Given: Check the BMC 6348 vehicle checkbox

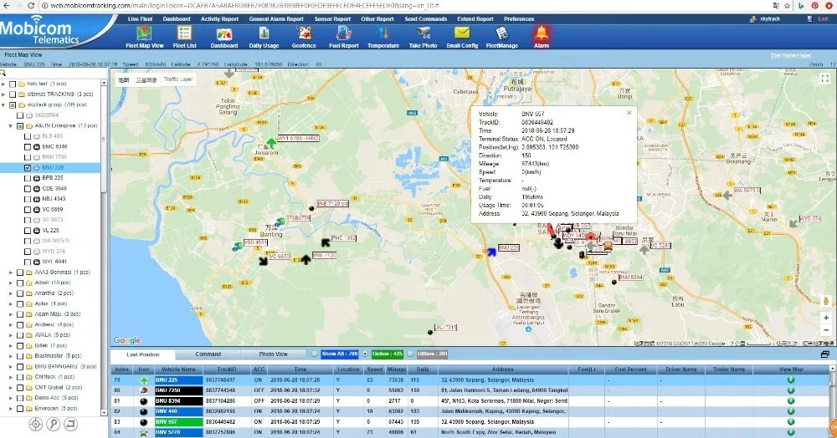Looking at the screenshot, I should 28,146.
